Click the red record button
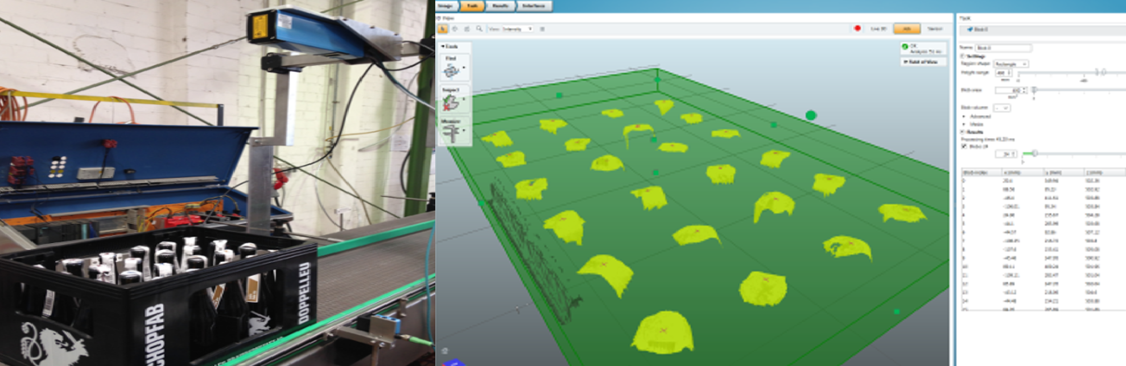 pyautogui.click(x=857, y=28)
